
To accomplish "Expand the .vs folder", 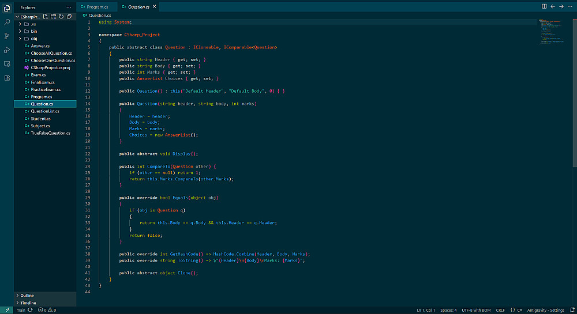I will pos(33,24).
